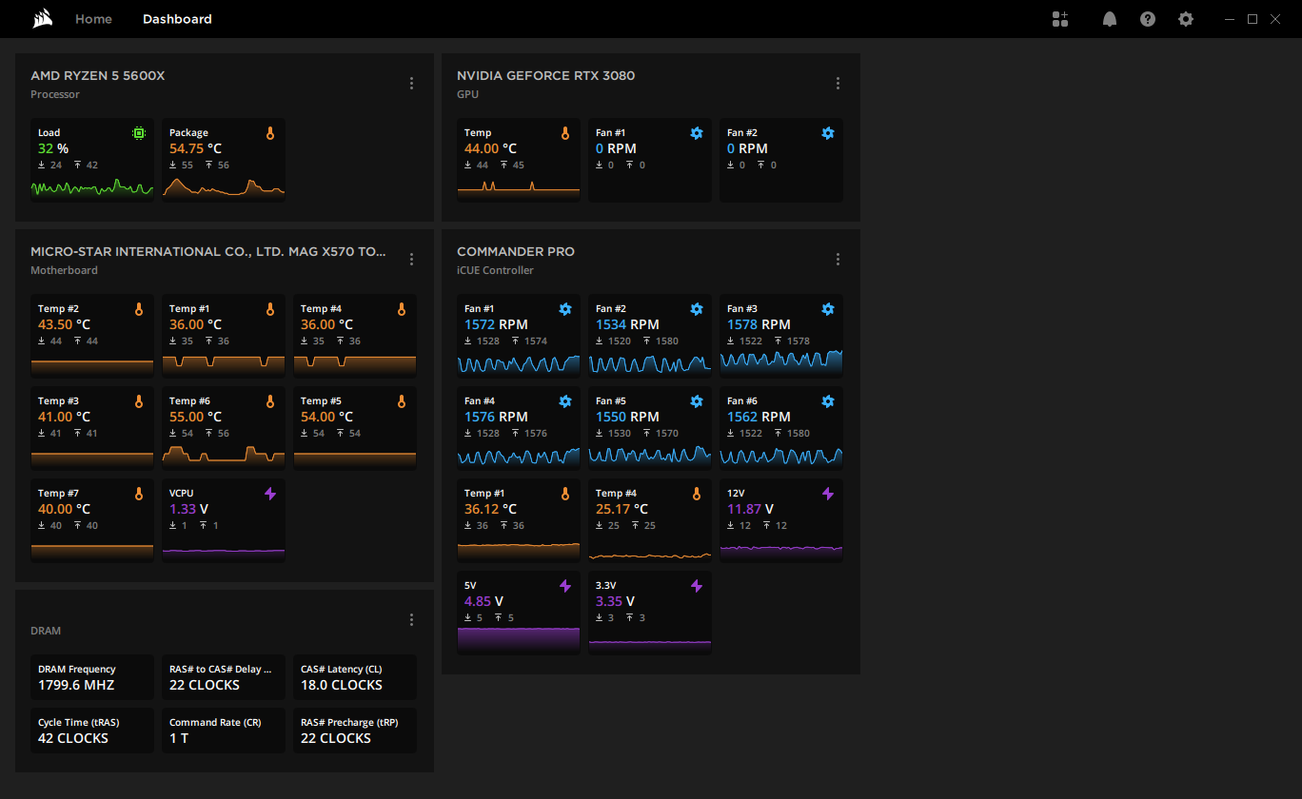Click motherboard Temp #3 thermometer icon
Image resolution: width=1302 pixels, height=799 pixels.
(139, 401)
